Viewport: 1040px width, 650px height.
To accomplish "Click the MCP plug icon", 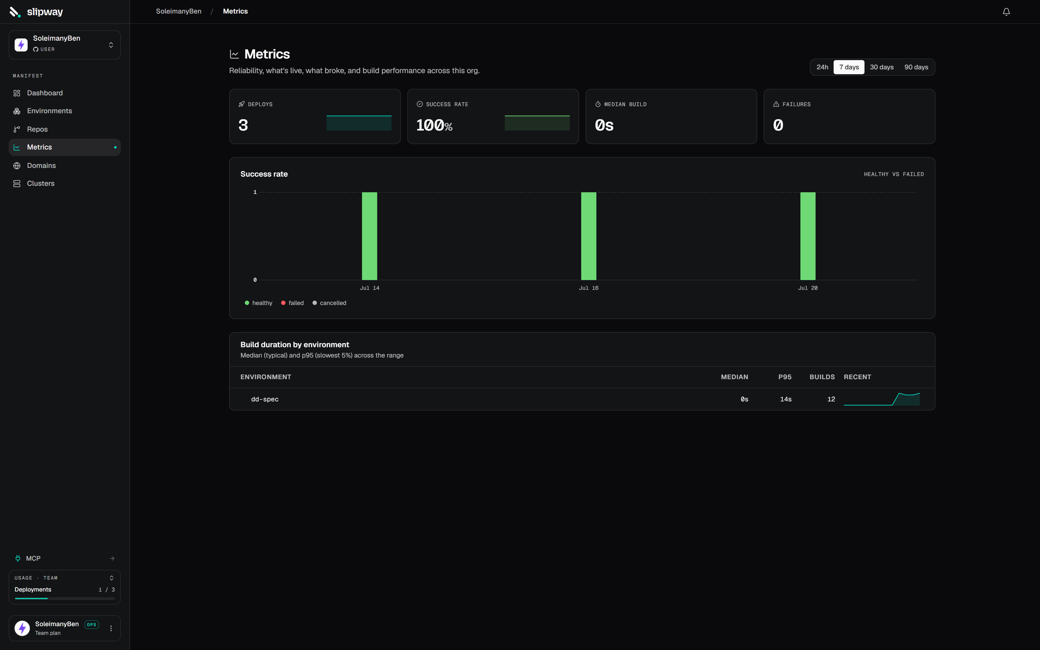I will (x=18, y=558).
